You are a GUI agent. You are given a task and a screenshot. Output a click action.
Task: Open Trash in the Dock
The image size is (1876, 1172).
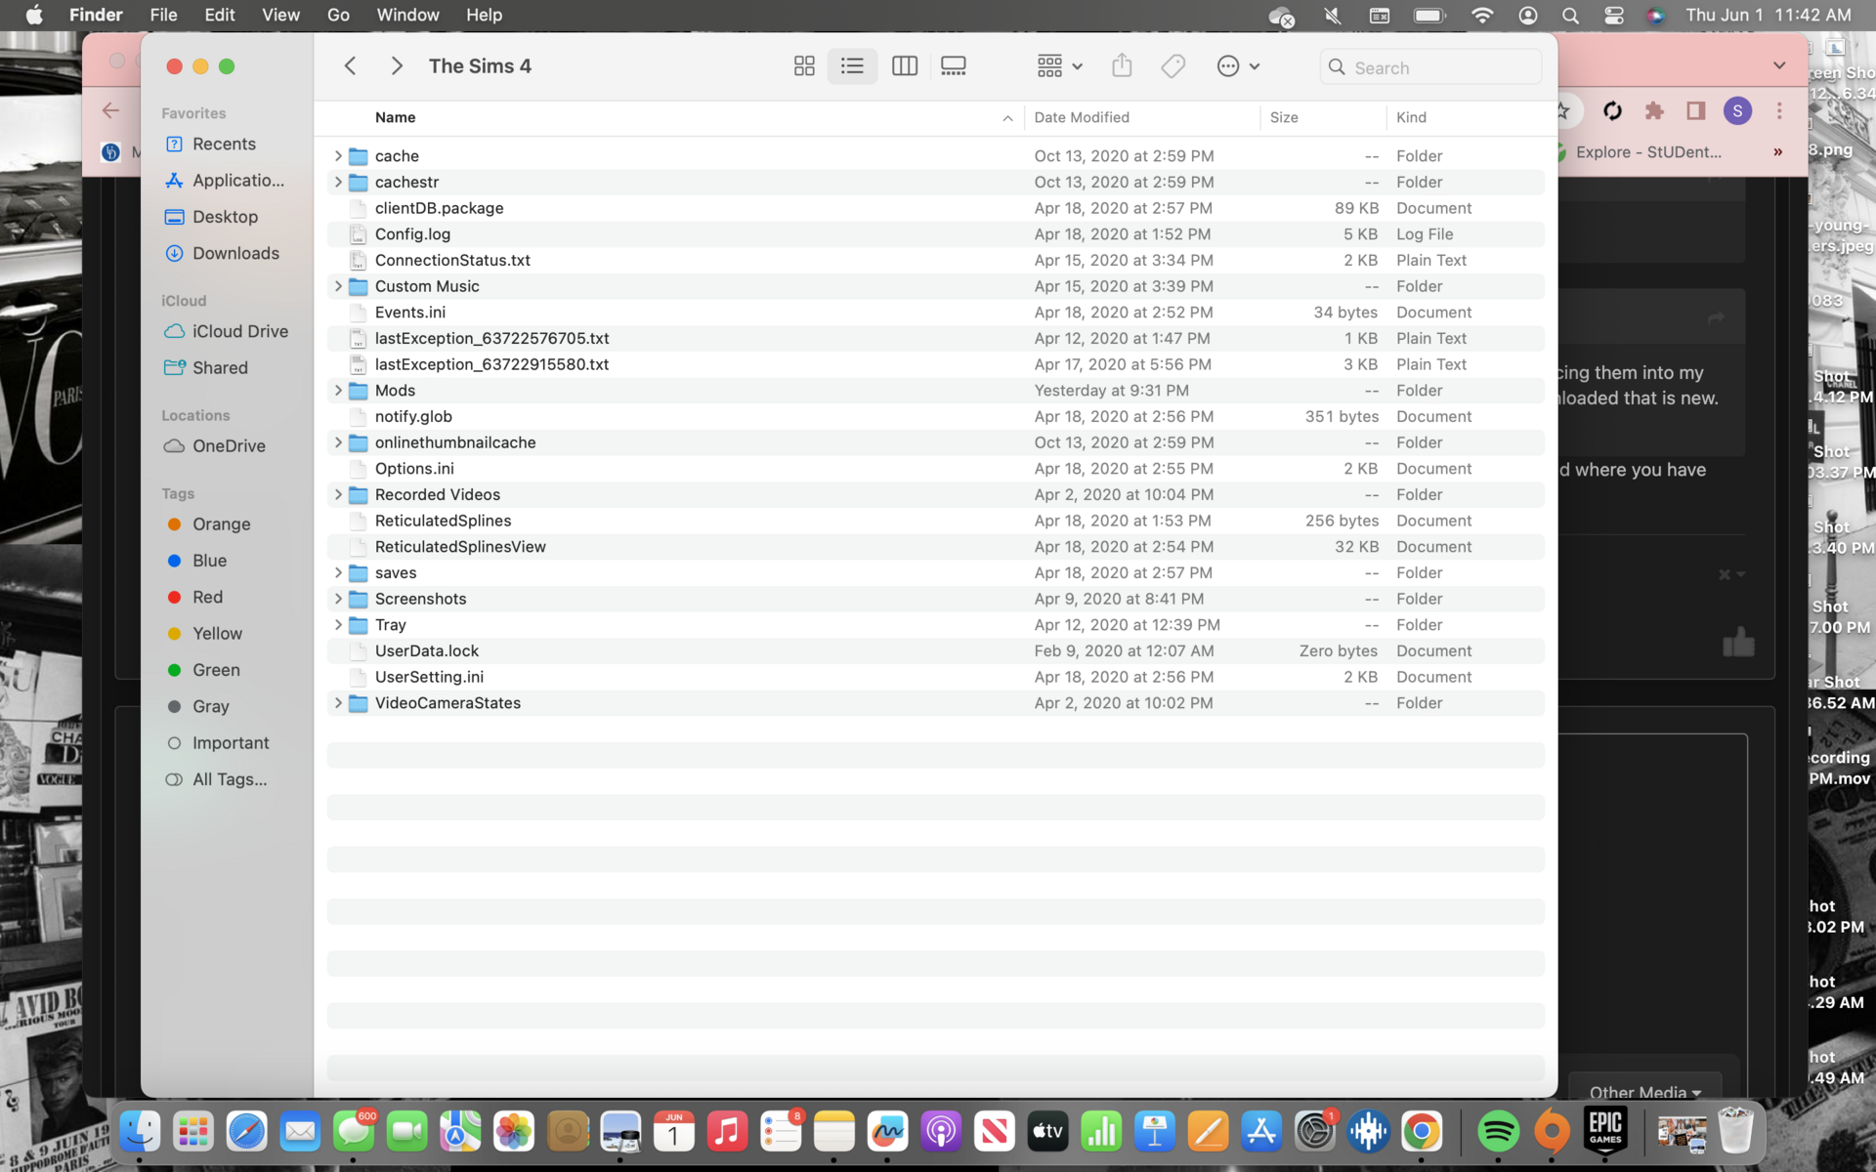point(1735,1132)
